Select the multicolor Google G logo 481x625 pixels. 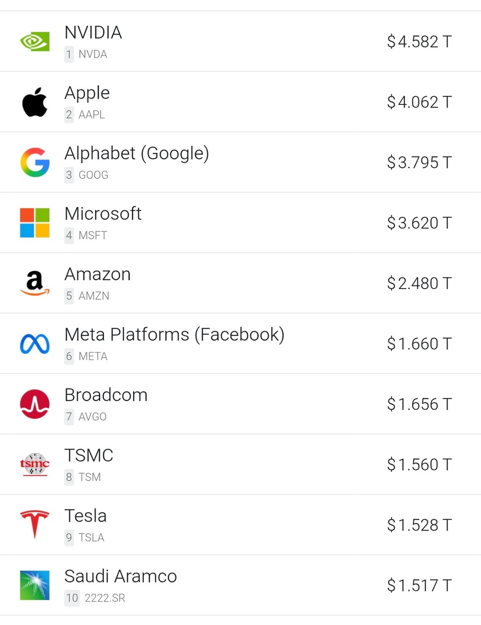click(x=35, y=162)
